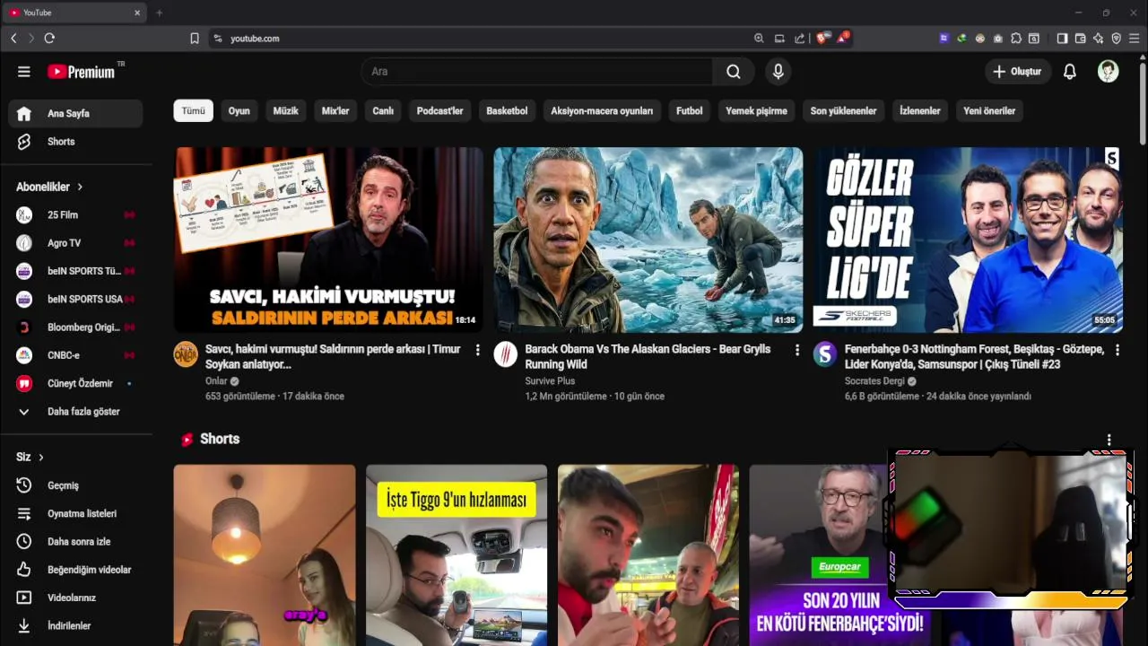1148x646 pixels.
Task: Open the hamburger guide menu
Action: pos(24,72)
